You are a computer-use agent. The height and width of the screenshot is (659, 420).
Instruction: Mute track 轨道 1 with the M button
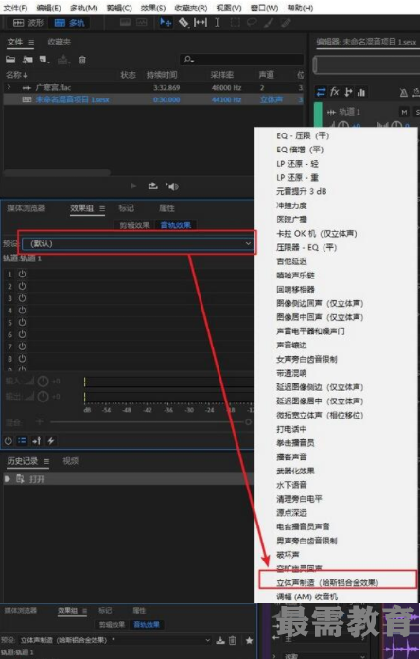pyautogui.click(x=404, y=112)
